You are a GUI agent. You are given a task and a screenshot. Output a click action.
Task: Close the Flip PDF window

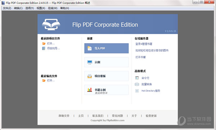pyautogui.click(x=209, y=2)
